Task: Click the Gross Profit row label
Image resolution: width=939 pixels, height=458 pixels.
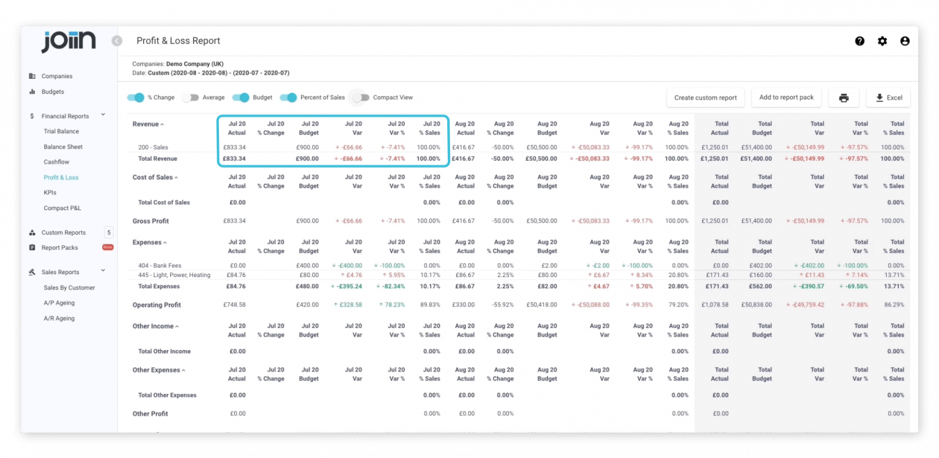Action: [151, 221]
